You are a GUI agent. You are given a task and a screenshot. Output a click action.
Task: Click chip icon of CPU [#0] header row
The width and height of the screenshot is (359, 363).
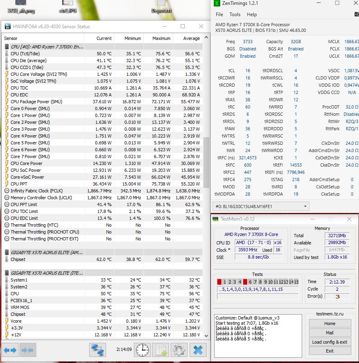[7, 47]
